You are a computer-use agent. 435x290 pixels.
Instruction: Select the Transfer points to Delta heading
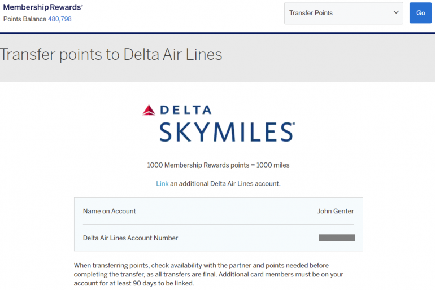[111, 54]
